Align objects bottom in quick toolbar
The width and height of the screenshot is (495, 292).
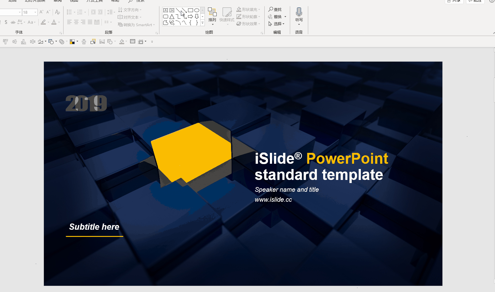click(x=23, y=42)
